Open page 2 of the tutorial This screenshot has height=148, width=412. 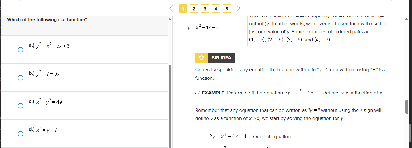pos(194,9)
